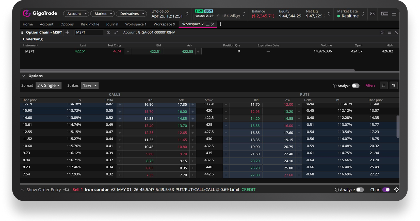Toggle the Analyze switch in Options header
Image resolution: width=420 pixels, height=221 pixels.
coord(356,86)
